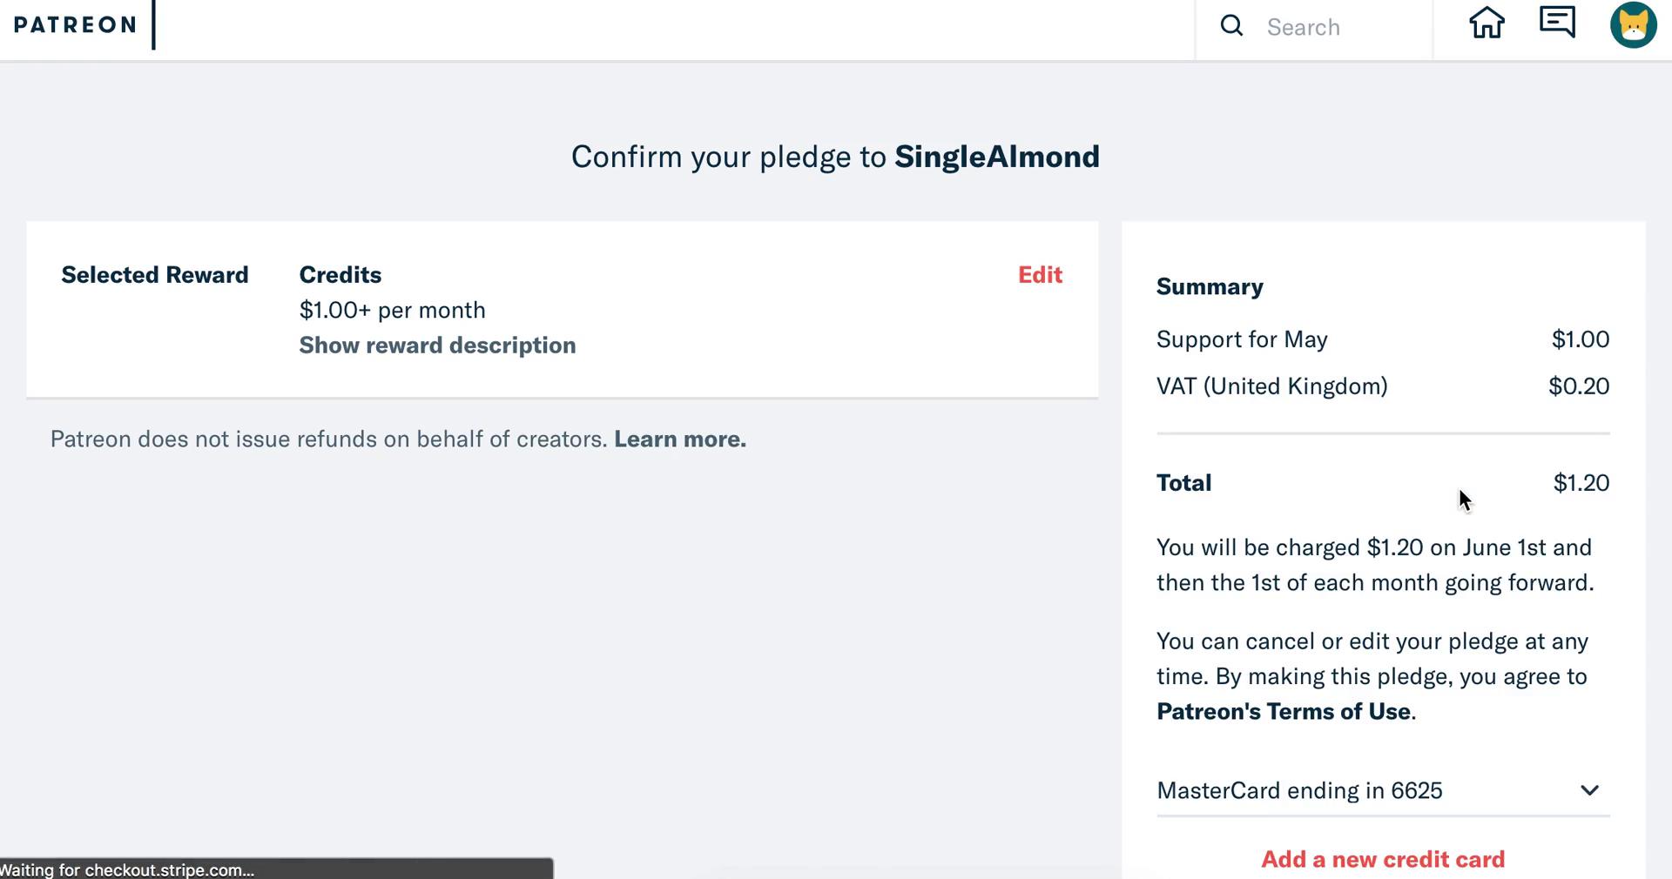
Task: Open Patreon's Terms of Use link
Action: (1284, 712)
